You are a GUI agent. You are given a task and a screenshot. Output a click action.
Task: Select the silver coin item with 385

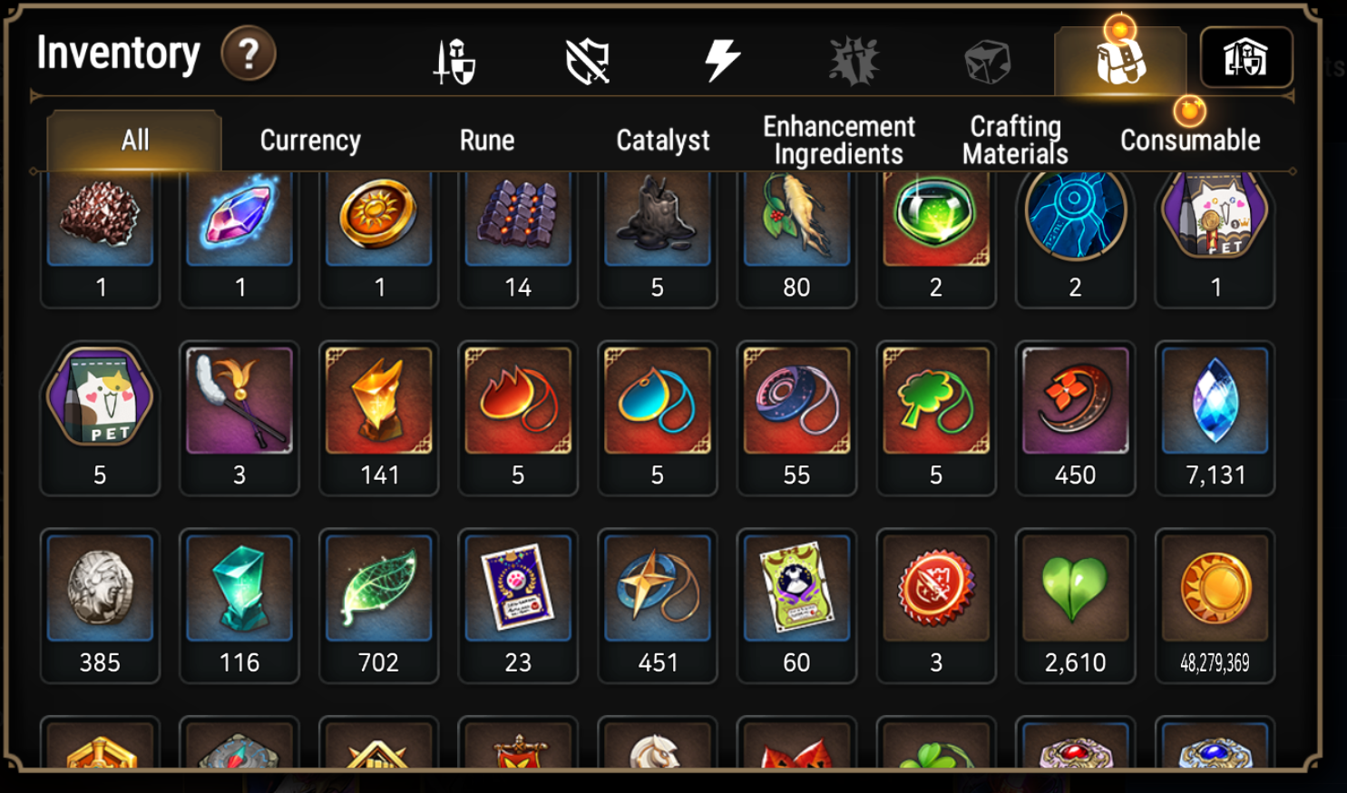(x=100, y=606)
